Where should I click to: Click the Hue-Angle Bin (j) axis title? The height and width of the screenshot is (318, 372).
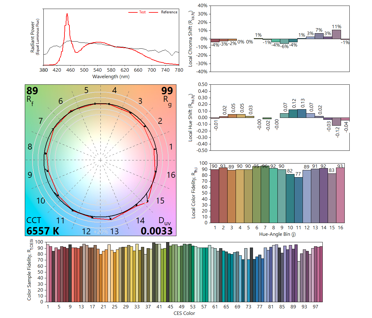[x=277, y=234]
